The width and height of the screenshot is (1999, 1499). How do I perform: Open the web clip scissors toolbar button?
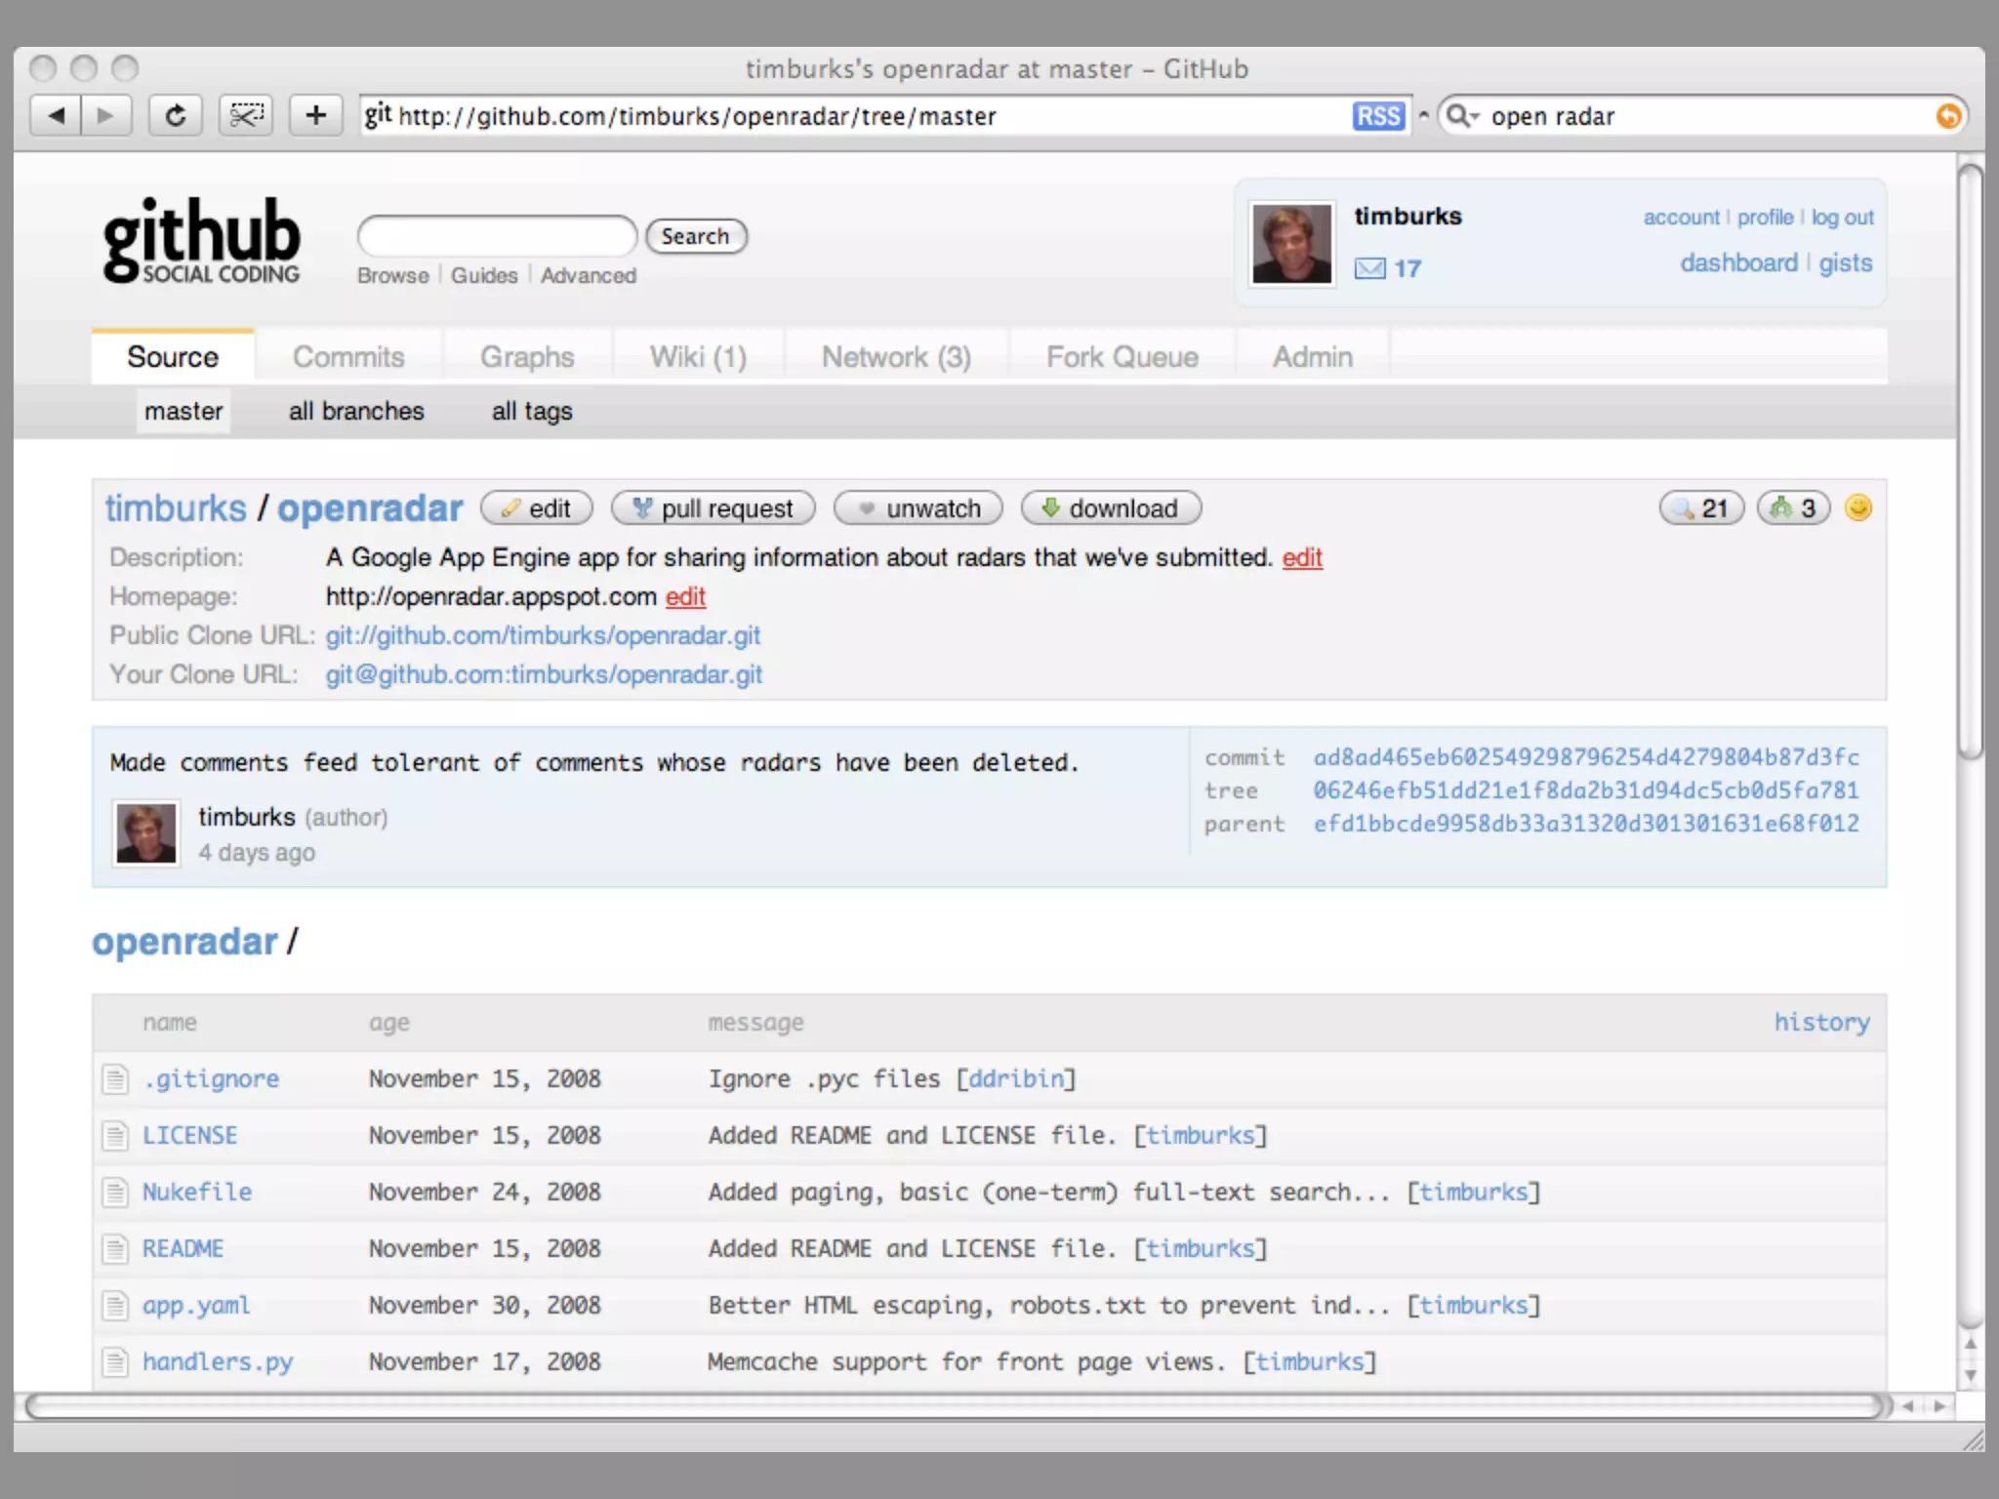[x=246, y=116]
